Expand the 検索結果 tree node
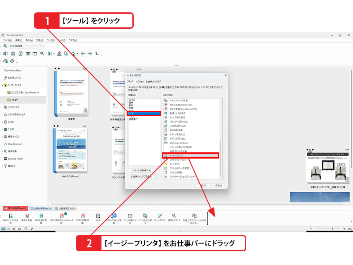Screen dimensions: 353x265 [x=2, y=151]
